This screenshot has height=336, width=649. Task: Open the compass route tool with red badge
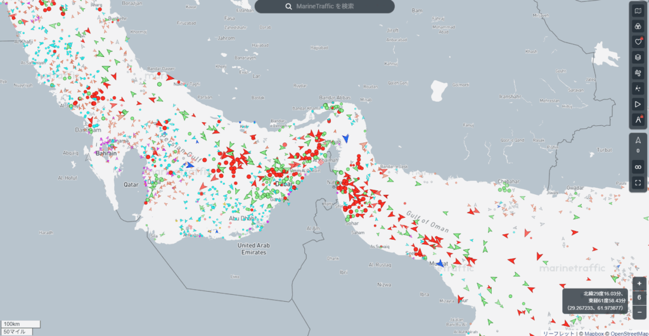click(638, 120)
